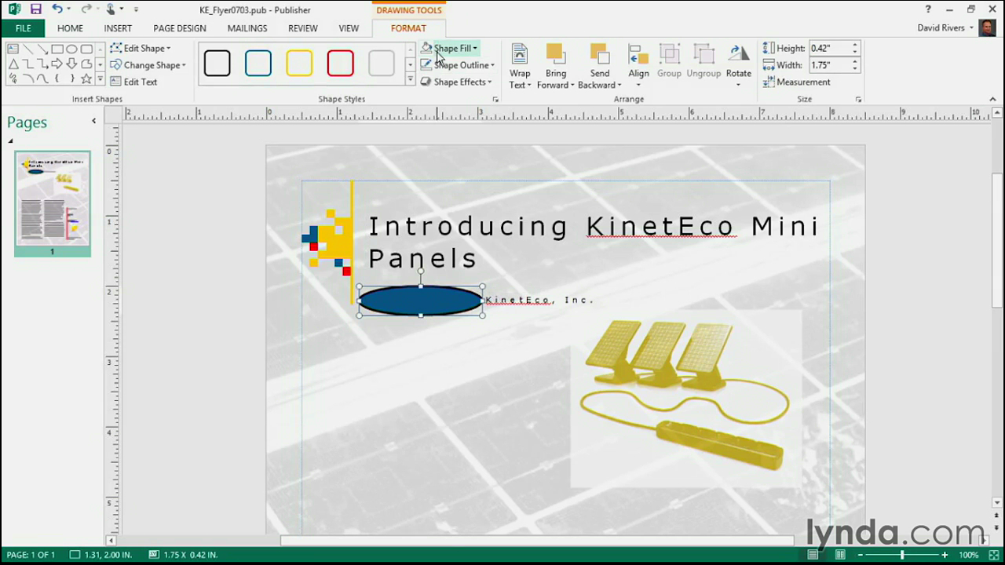Click the Bring Forward icon
Screen dimensions: 1005x565
click(x=556, y=53)
